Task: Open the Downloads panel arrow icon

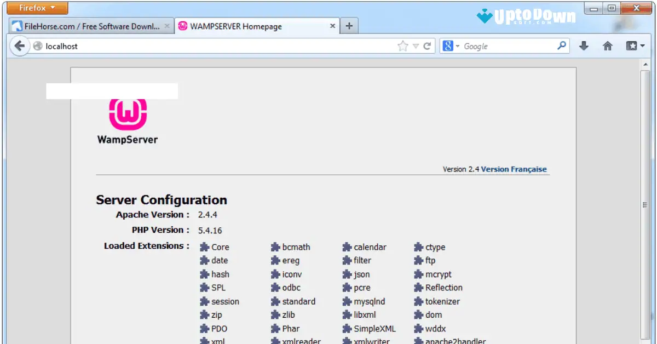Action: 584,45
